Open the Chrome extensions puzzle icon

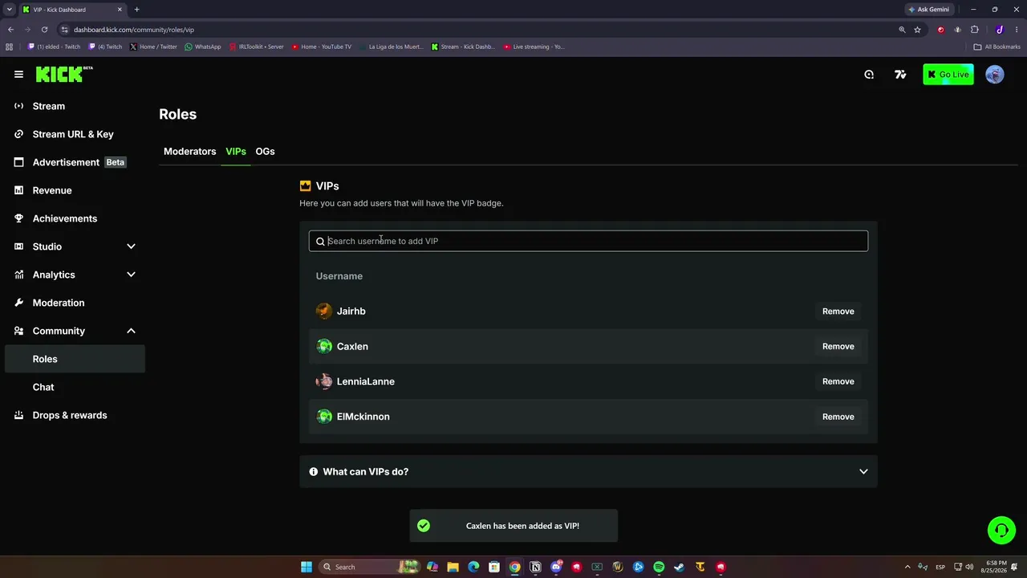[x=975, y=30]
